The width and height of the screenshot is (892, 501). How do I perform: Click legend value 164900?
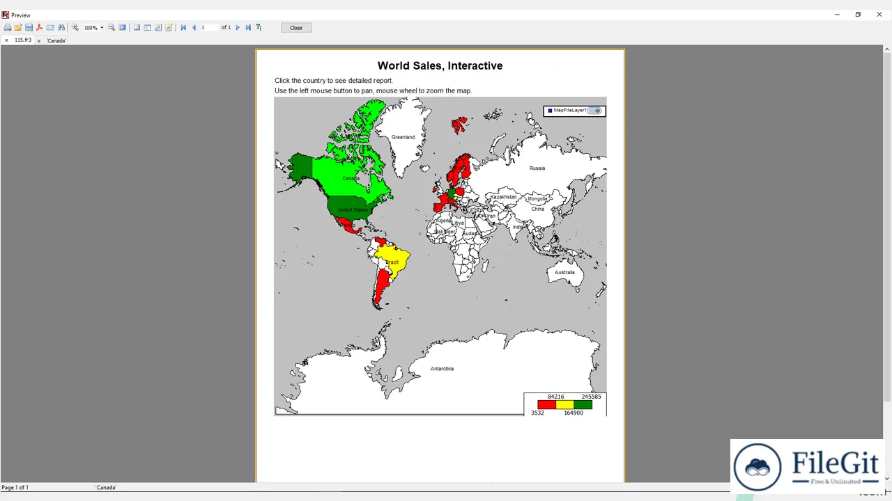574,413
